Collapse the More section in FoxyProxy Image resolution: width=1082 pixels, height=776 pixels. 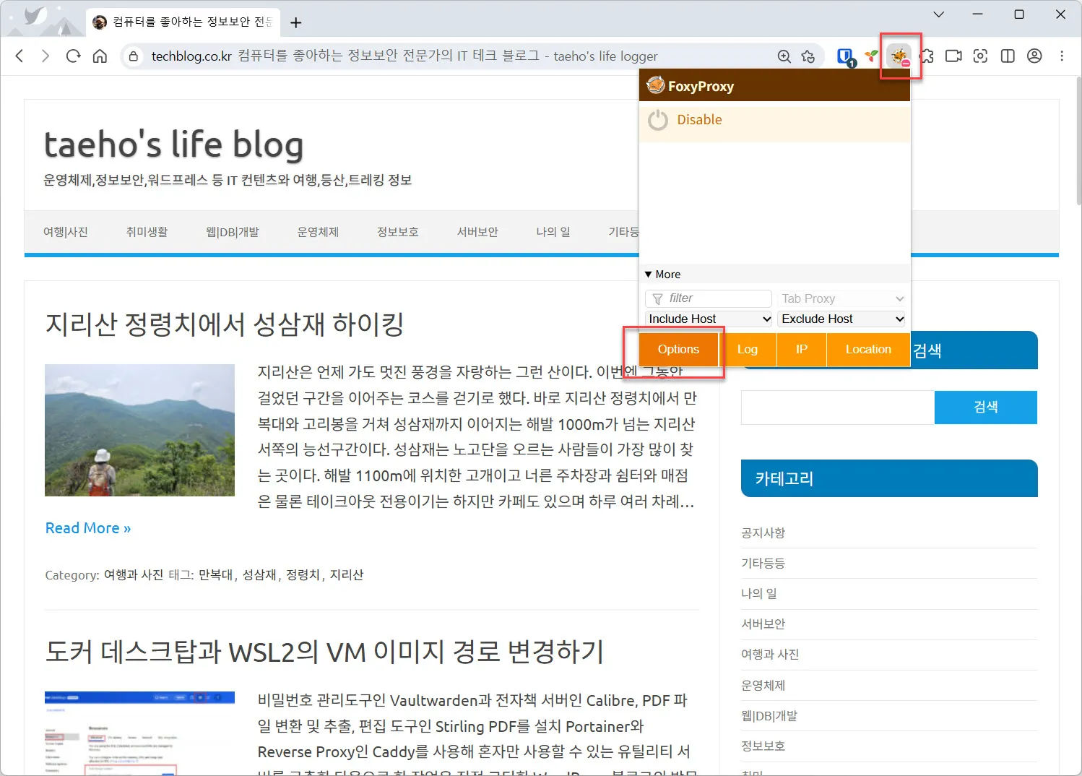(662, 274)
